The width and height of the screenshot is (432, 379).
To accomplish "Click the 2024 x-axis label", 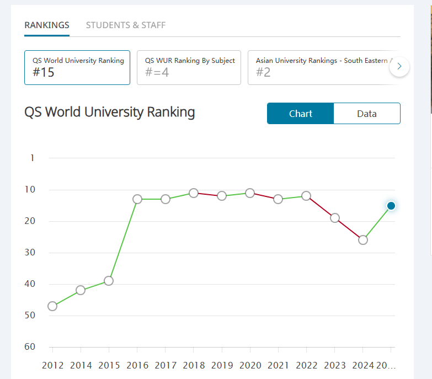I will click(363, 365).
